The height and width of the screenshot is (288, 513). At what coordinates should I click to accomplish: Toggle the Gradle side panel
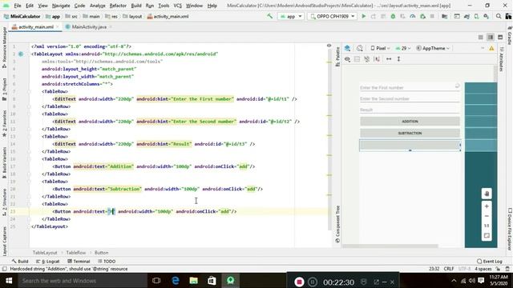point(510,36)
